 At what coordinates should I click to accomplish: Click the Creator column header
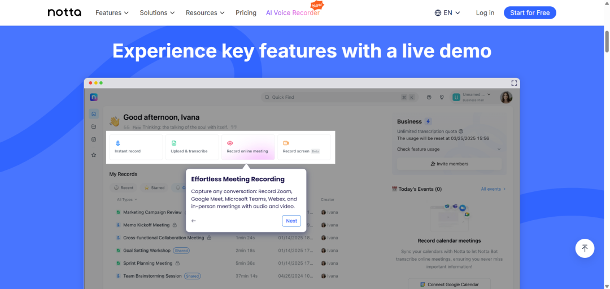pos(328,200)
